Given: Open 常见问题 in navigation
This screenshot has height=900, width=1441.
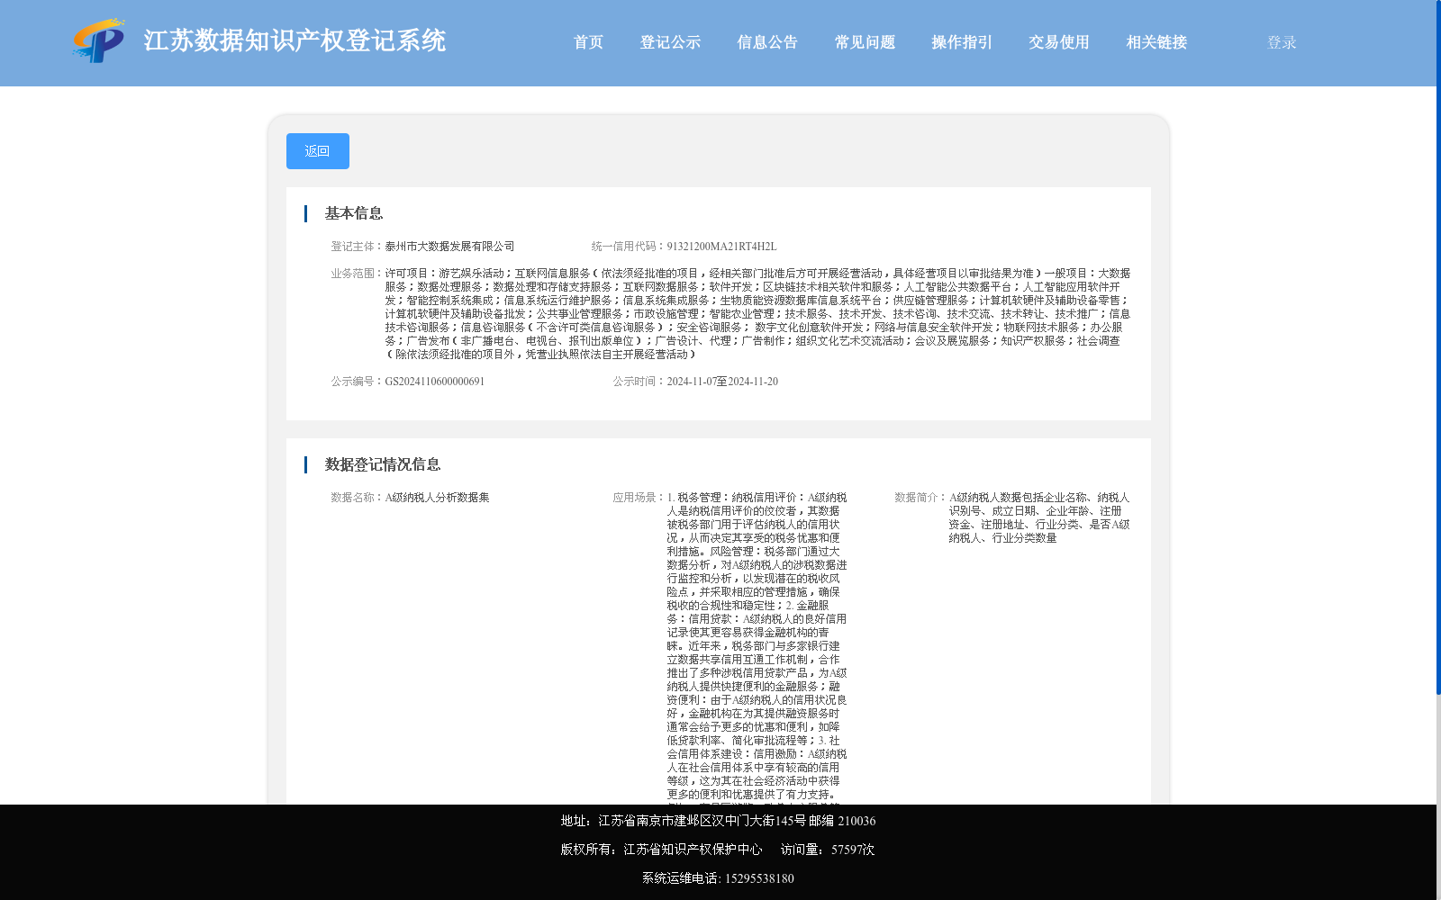Looking at the screenshot, I should tap(865, 42).
